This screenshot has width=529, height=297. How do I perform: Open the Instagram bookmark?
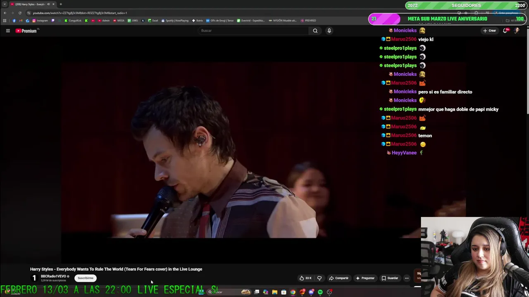(40, 21)
